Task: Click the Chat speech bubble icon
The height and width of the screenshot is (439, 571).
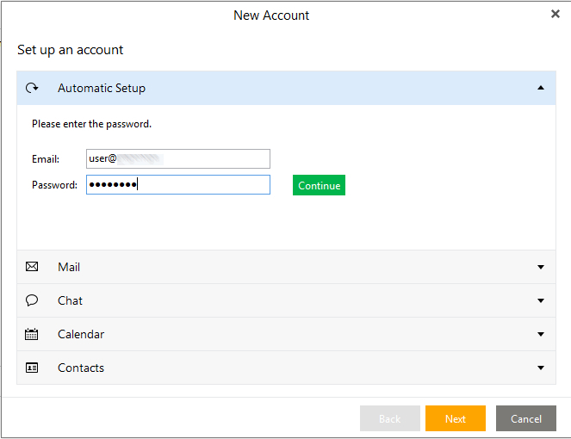Action: tap(32, 300)
